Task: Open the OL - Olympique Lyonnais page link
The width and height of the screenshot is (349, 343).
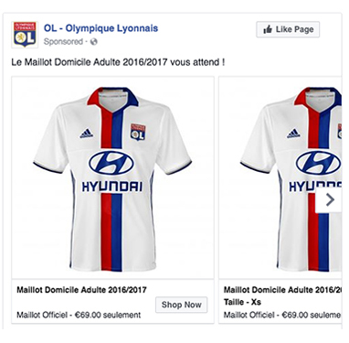Action: 100,28
